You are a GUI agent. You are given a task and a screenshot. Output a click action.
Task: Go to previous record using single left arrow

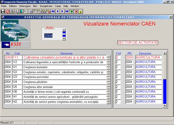click(58, 11)
